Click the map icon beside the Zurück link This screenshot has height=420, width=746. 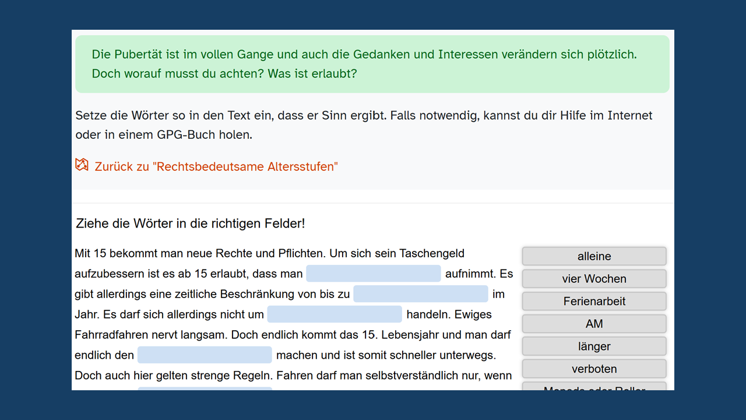(82, 165)
